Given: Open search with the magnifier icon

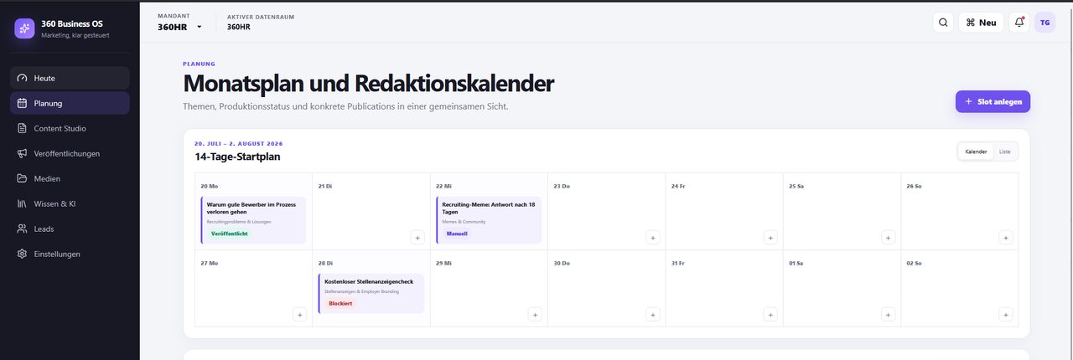Looking at the screenshot, I should pyautogui.click(x=943, y=23).
